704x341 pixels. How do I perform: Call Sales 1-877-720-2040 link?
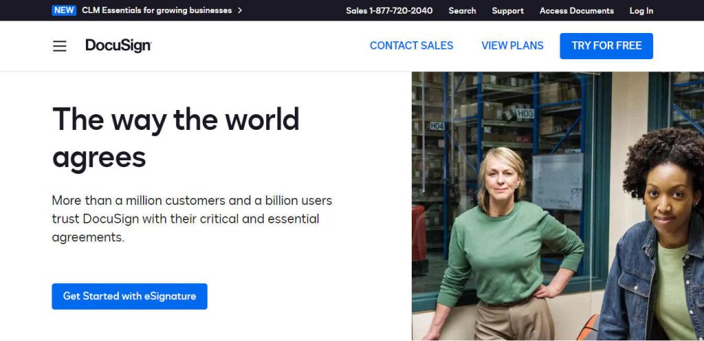click(x=389, y=11)
